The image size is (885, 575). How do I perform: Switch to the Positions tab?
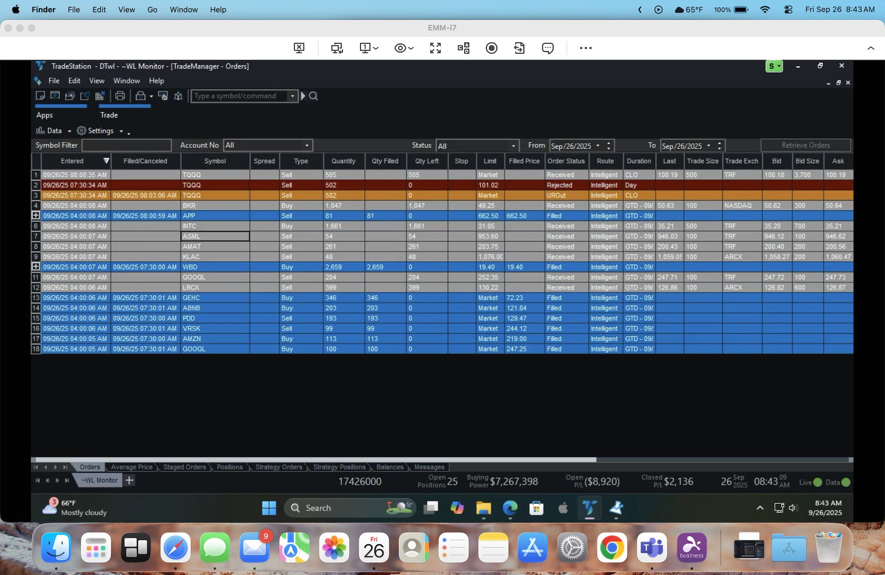pyautogui.click(x=229, y=467)
